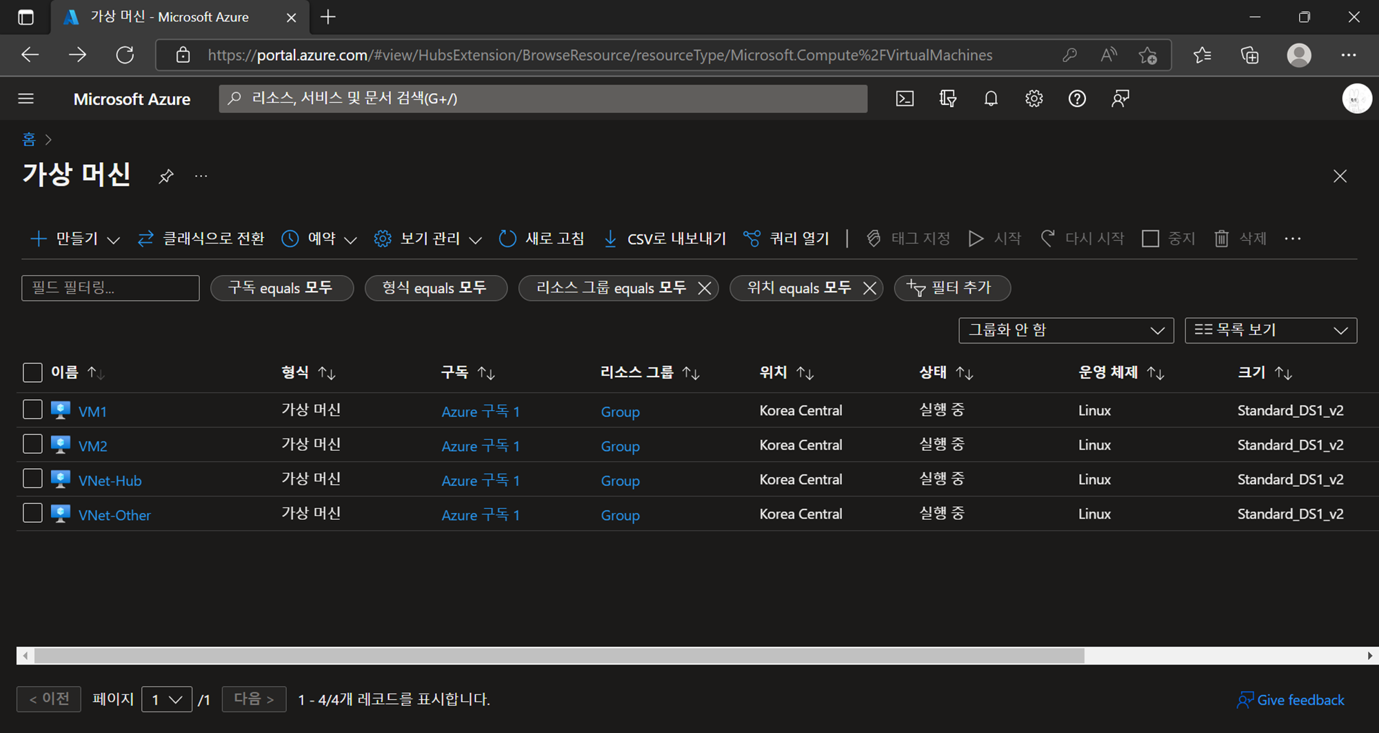The height and width of the screenshot is (733, 1379).
Task: Expand the 보기 관리 dropdown
Action: 427,239
